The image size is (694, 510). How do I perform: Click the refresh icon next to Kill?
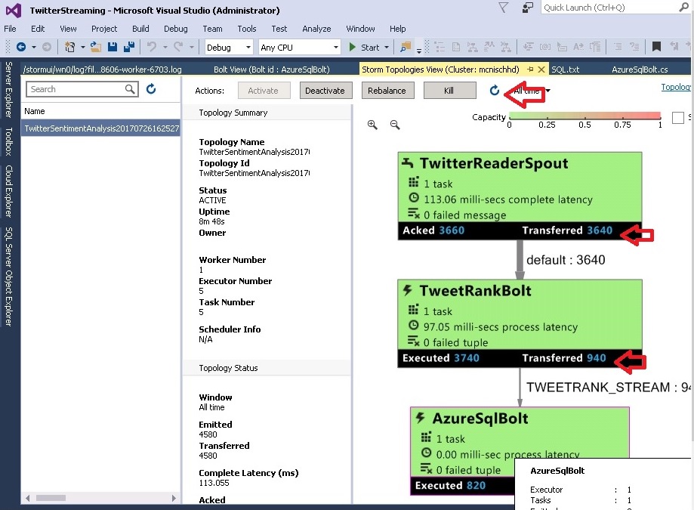coord(495,91)
